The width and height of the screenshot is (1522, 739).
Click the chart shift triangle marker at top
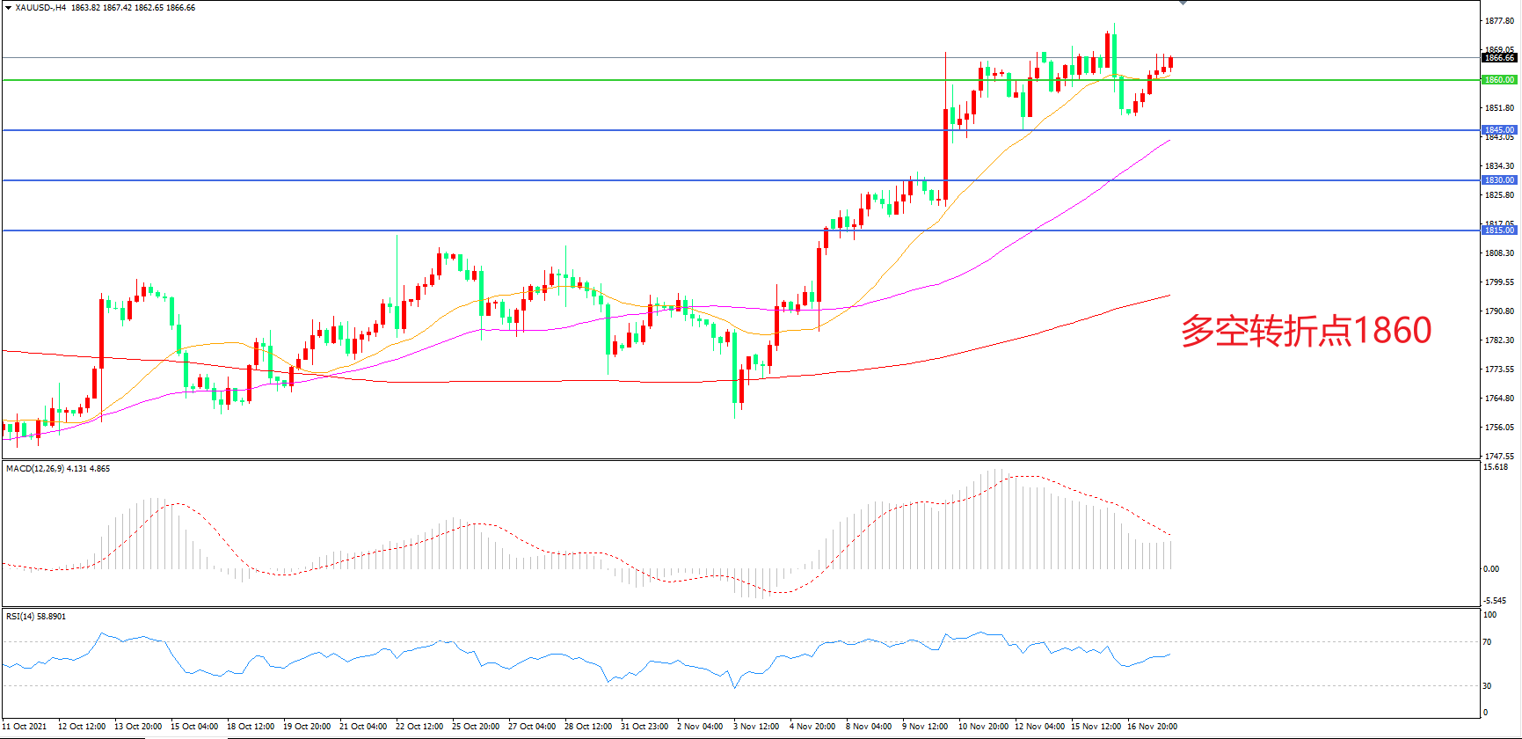(1183, 3)
